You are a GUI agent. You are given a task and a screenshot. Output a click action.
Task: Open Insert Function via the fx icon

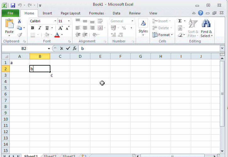75,48
